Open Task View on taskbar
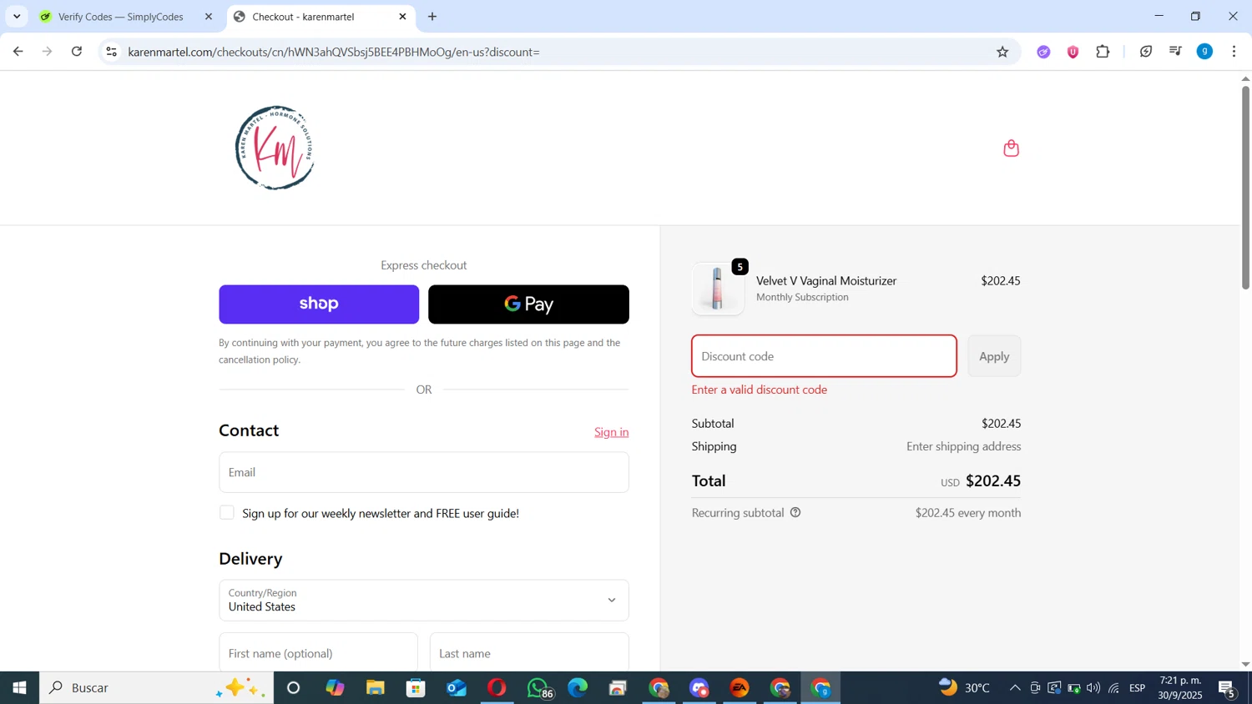 (294, 688)
